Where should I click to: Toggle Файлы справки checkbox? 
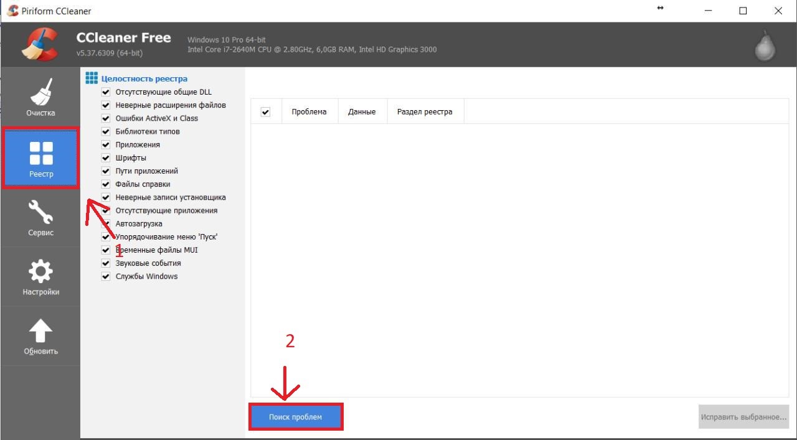pos(106,184)
